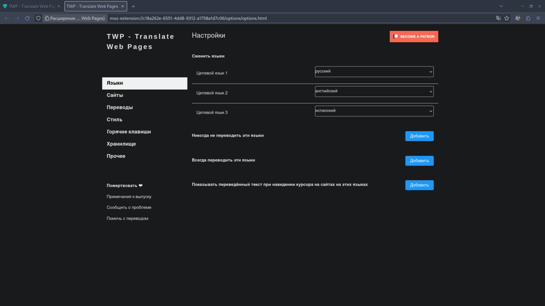The image size is (545, 306).
Task: Add language to never-translate list
Action: [419, 136]
